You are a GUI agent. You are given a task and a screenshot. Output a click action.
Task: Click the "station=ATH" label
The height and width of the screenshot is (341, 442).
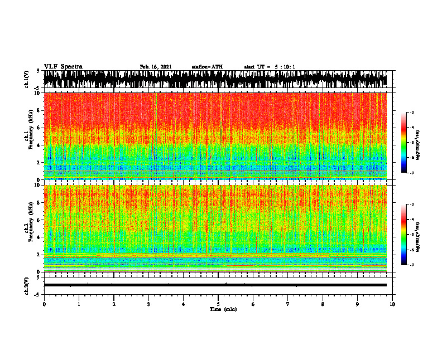(207, 67)
